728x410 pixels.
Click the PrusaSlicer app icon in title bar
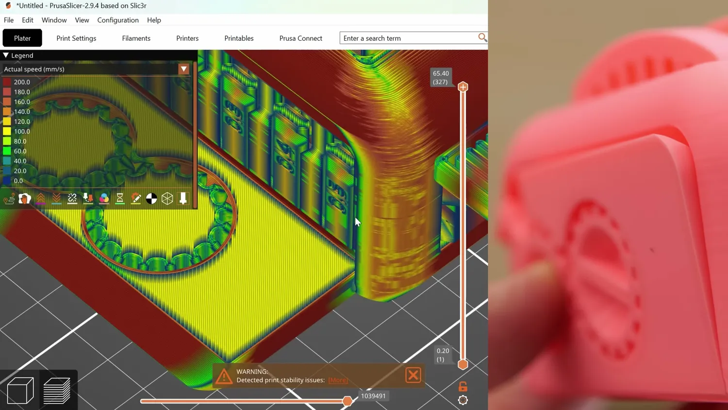8,6
